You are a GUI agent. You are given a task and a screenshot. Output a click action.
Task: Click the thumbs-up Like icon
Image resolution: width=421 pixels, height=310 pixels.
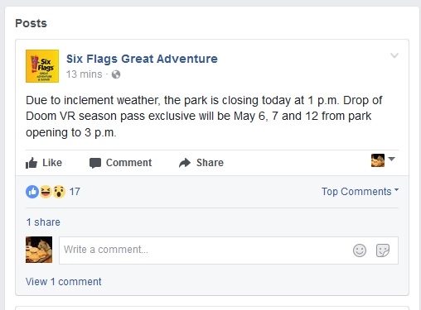[31, 163]
